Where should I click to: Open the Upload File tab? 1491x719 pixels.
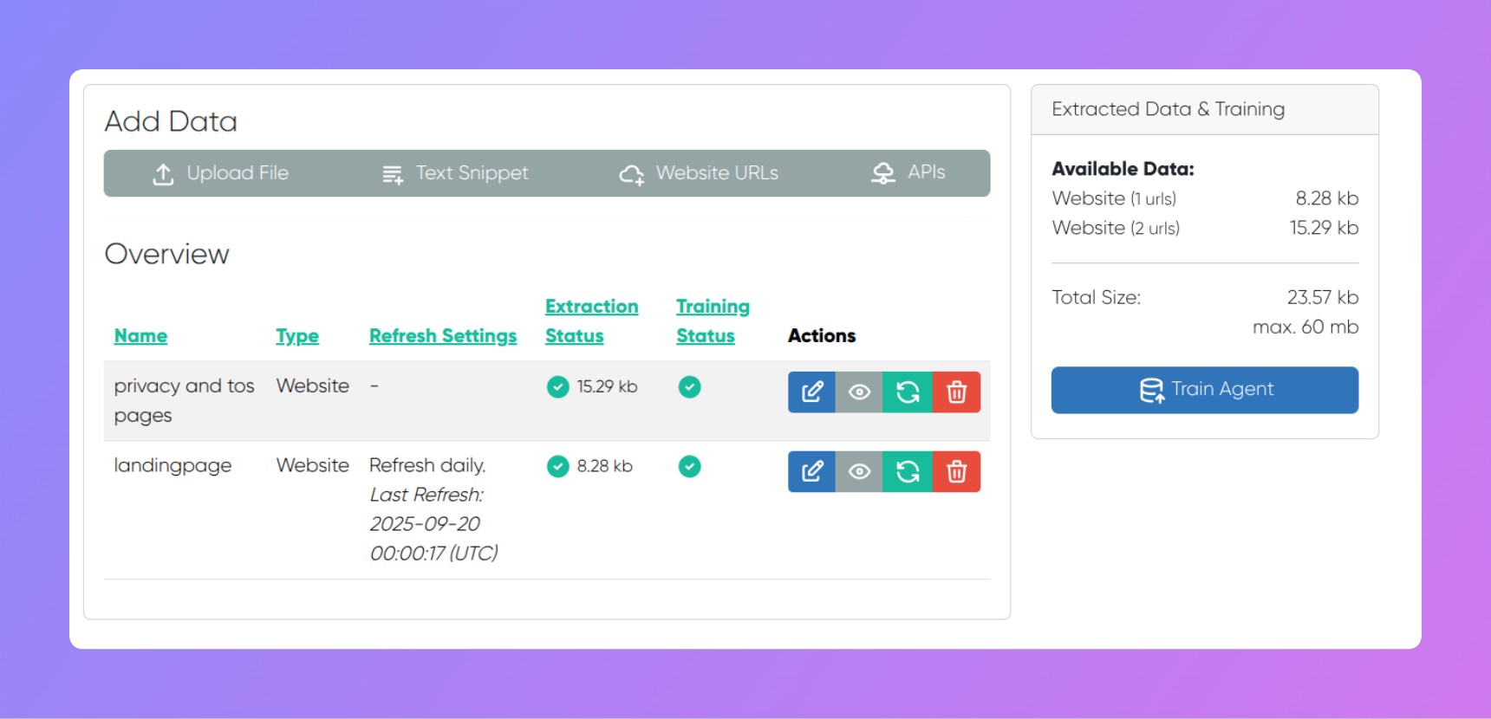pos(220,173)
